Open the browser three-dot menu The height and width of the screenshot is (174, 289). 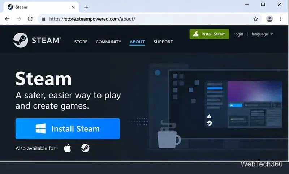coord(281,19)
